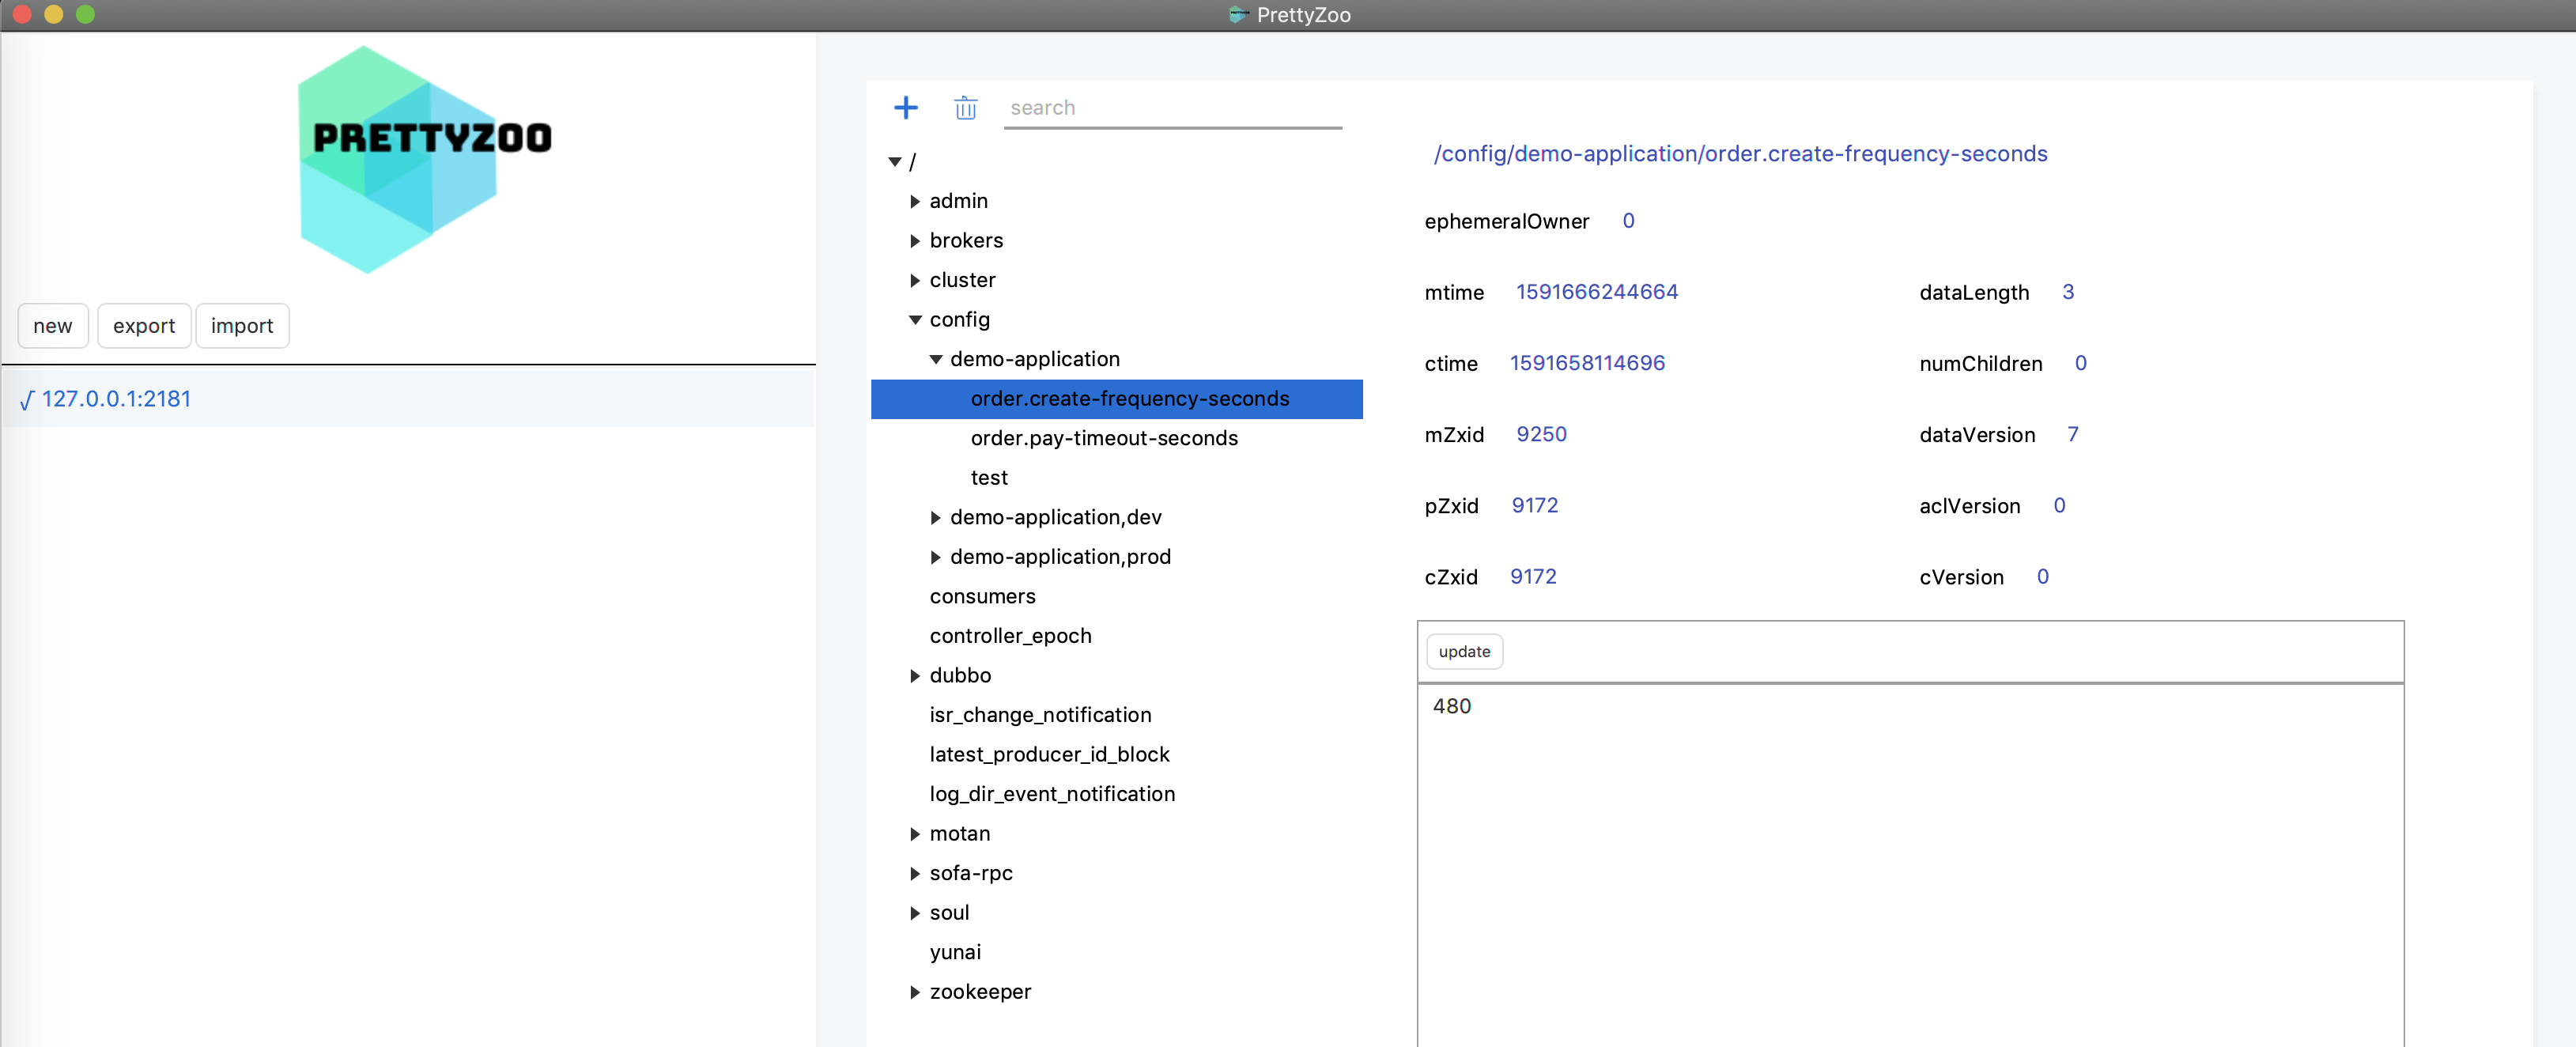Click the mtime timestamp 1591666244664 link
2576x1047 pixels.
(1592, 291)
